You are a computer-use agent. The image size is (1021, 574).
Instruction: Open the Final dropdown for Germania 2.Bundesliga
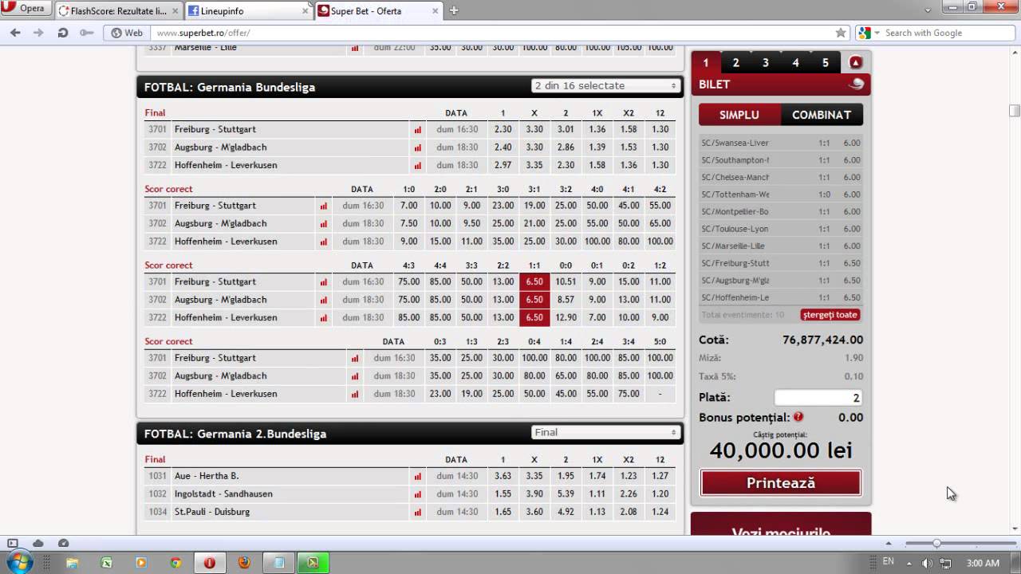pyautogui.click(x=605, y=432)
